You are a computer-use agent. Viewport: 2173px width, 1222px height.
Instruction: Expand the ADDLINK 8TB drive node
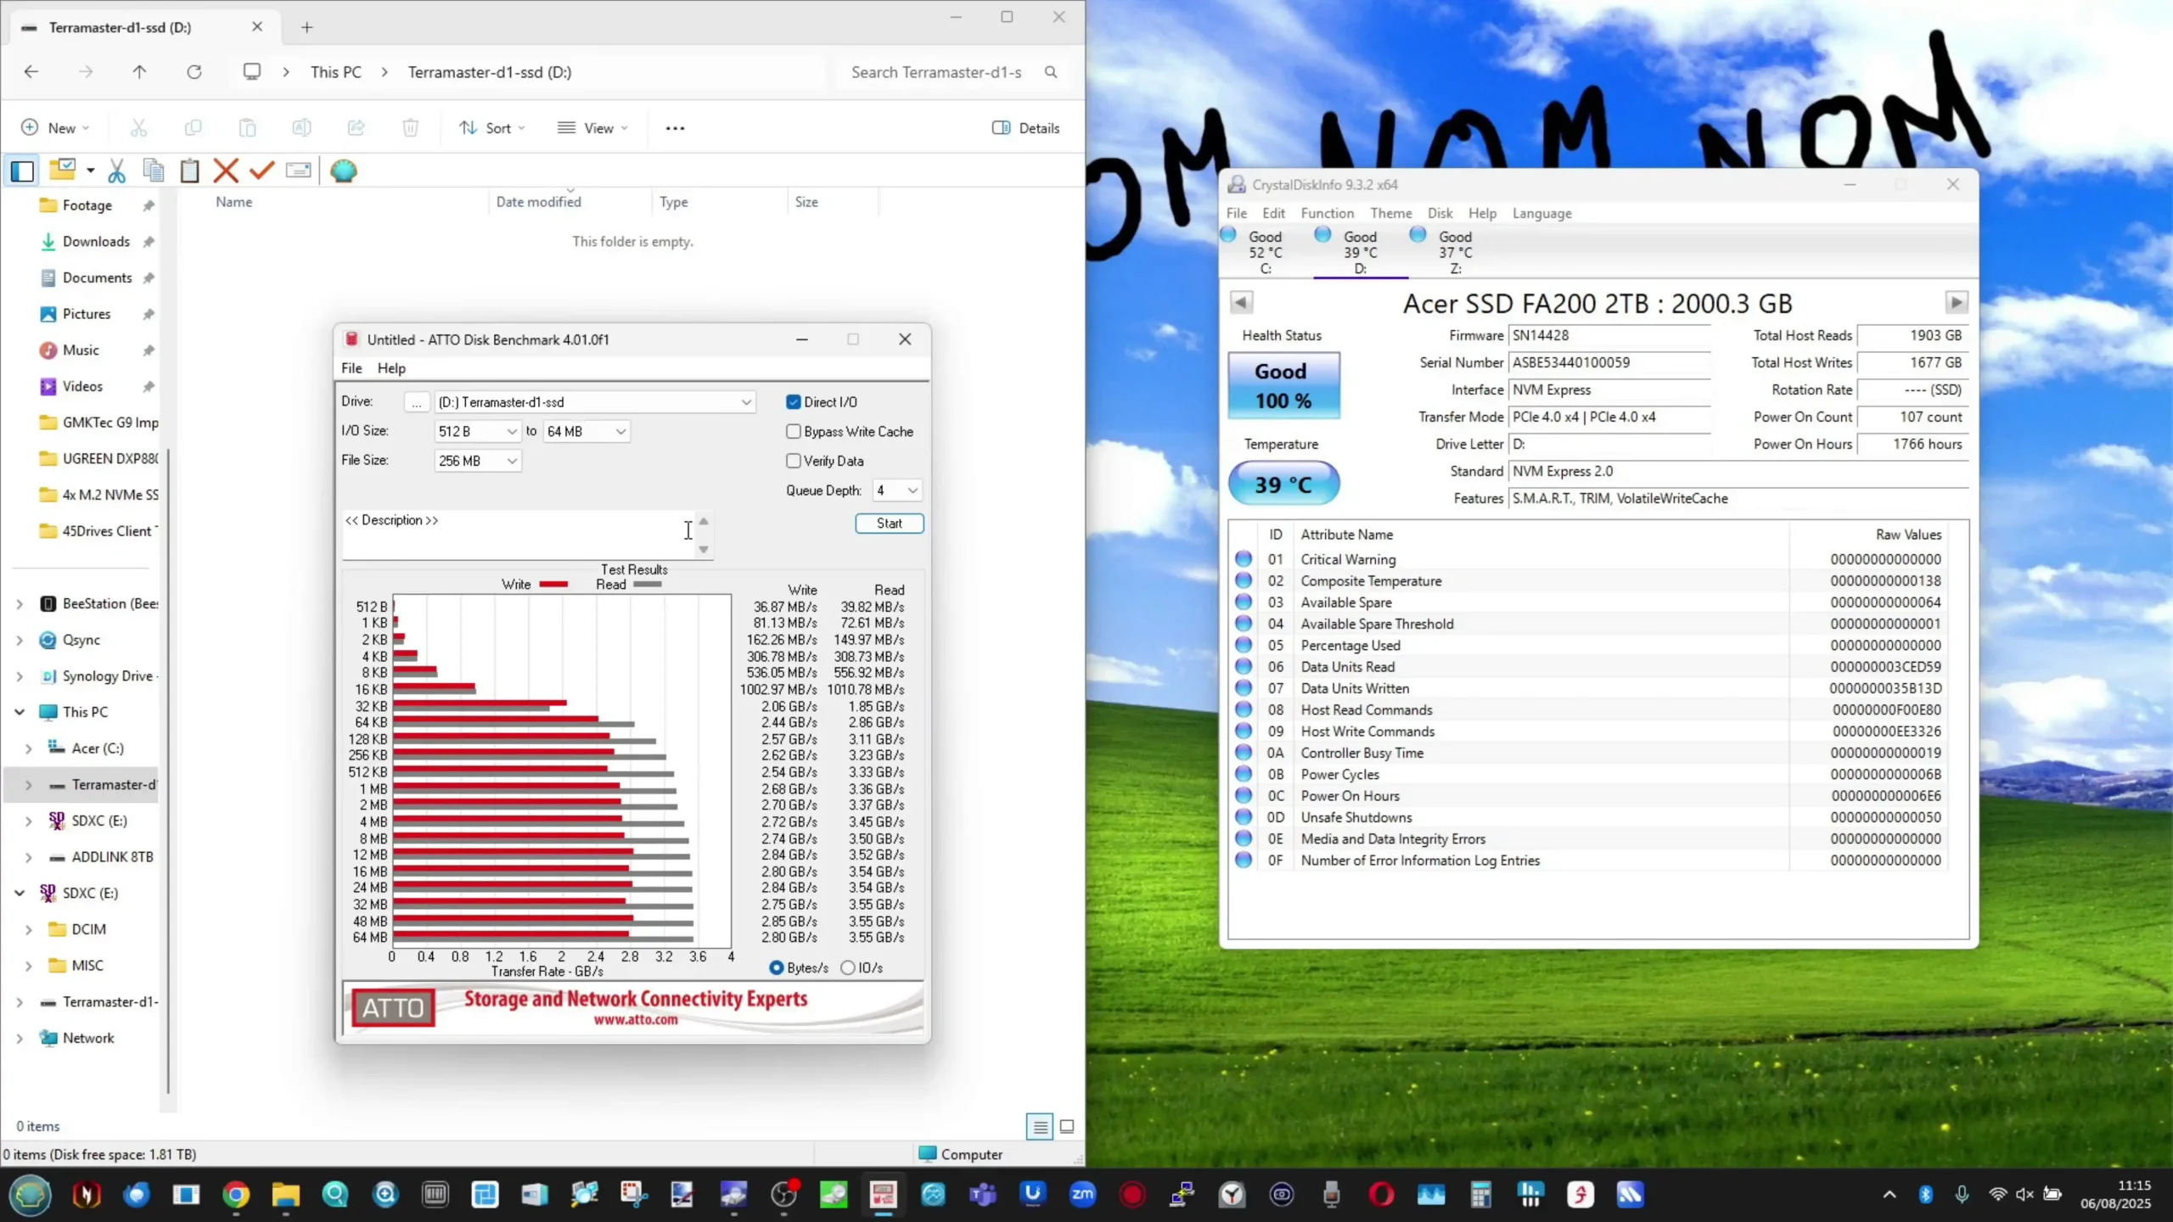(x=28, y=857)
